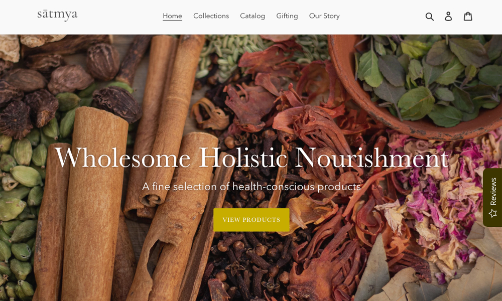Click the satmya logo
This screenshot has width=502, height=301.
pyautogui.click(x=57, y=15)
